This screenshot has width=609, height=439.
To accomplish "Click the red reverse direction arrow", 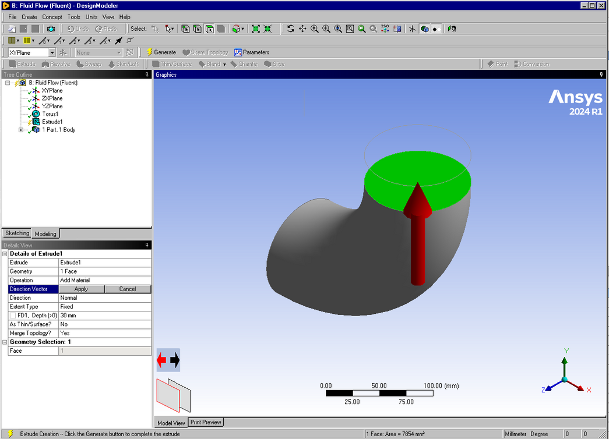I will tap(162, 360).
